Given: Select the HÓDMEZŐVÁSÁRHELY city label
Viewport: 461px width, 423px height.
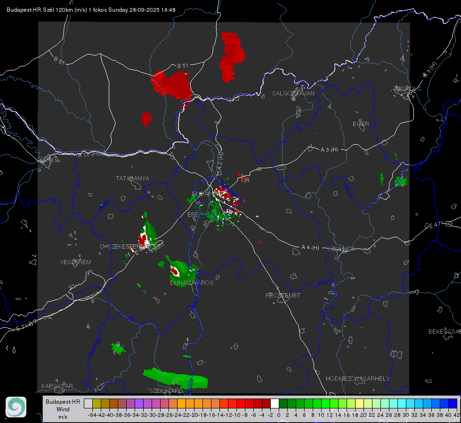Looking at the screenshot, I should [x=357, y=379].
